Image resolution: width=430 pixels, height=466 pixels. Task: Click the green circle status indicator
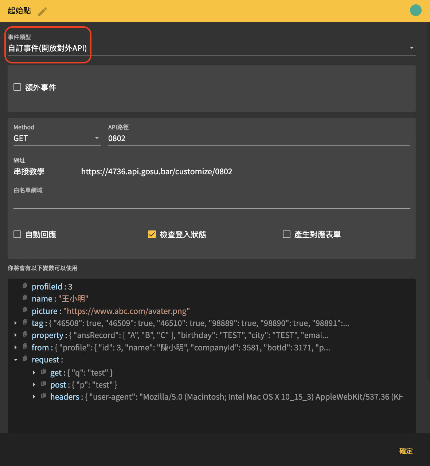click(x=416, y=10)
